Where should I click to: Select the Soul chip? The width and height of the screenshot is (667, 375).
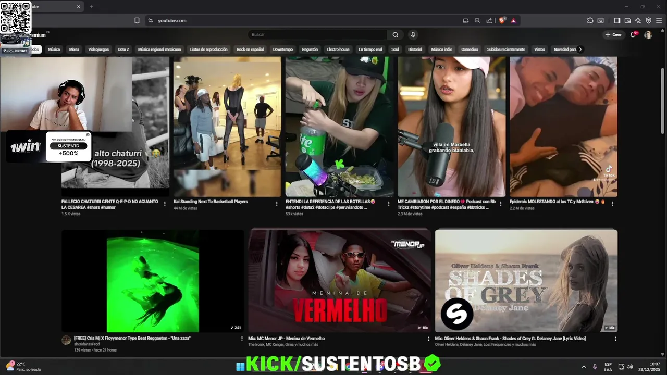[395, 49]
